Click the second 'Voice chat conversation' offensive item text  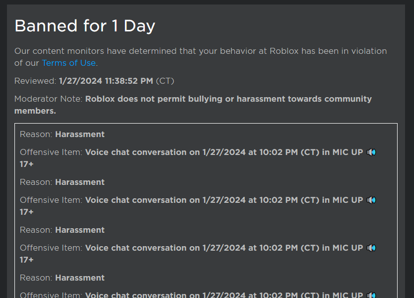tap(224, 200)
